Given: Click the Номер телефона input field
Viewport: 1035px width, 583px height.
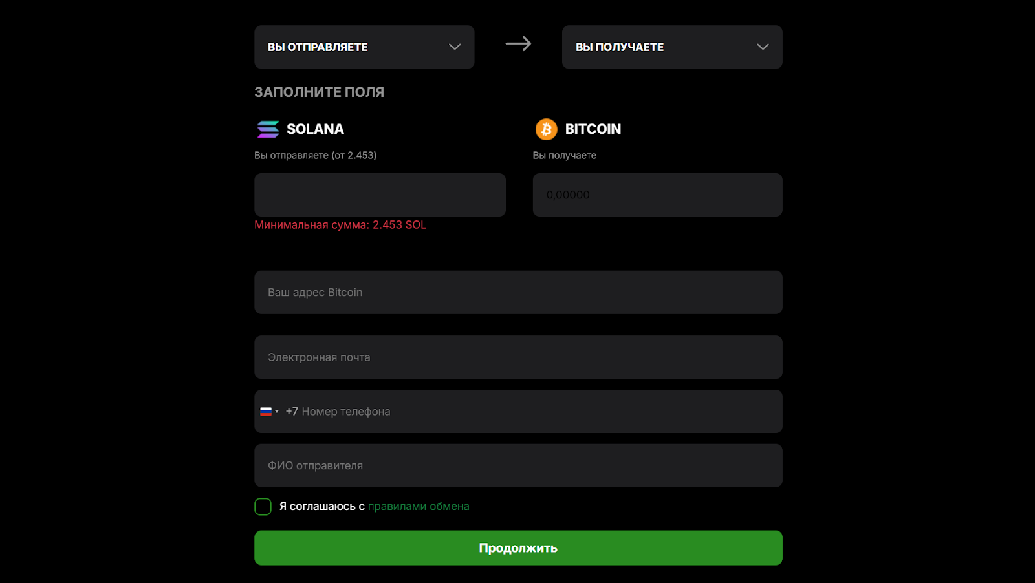Looking at the screenshot, I should [x=530, y=412].
